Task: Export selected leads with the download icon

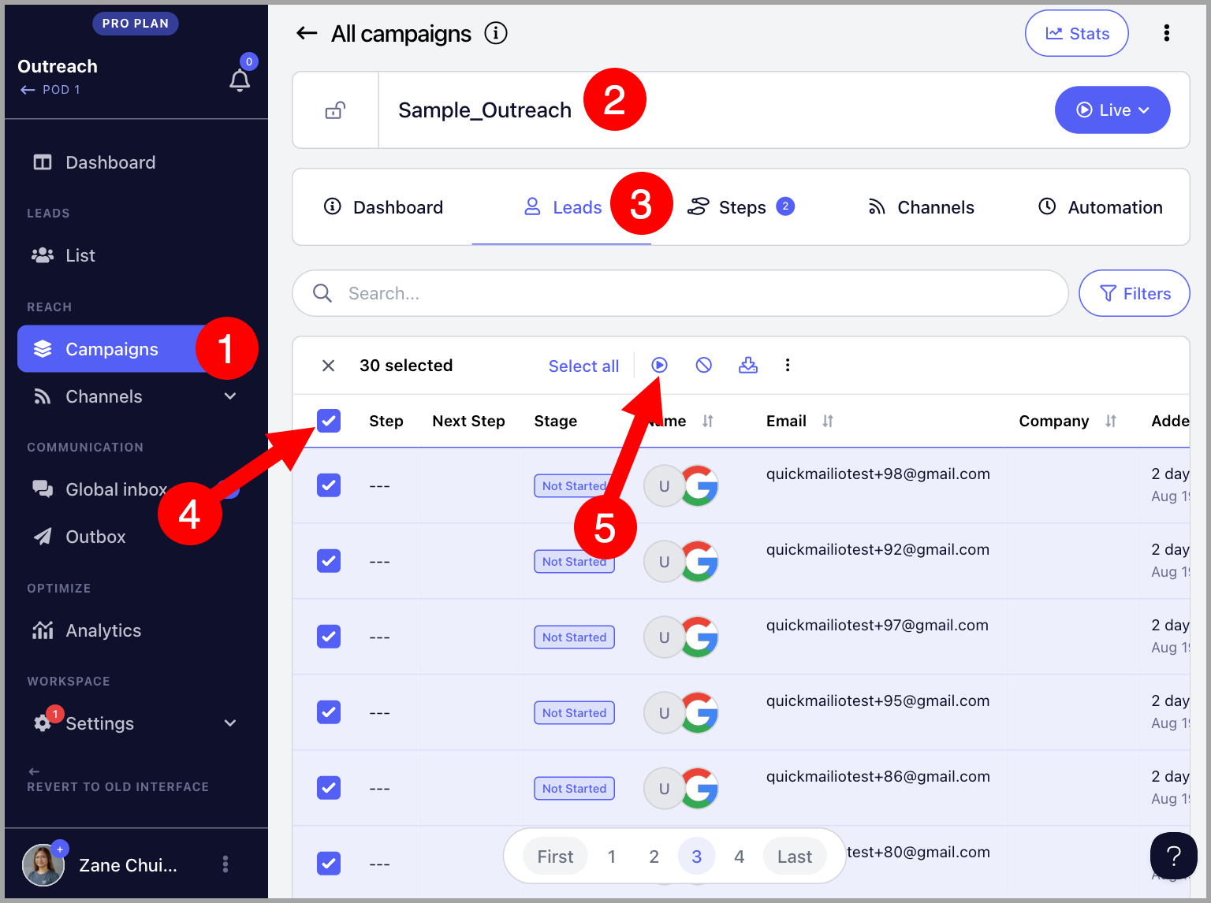Action: (748, 365)
